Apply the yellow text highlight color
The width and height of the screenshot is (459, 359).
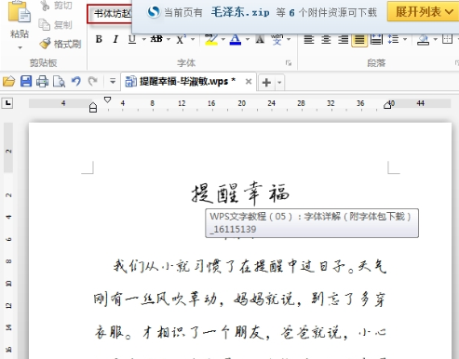coord(211,40)
